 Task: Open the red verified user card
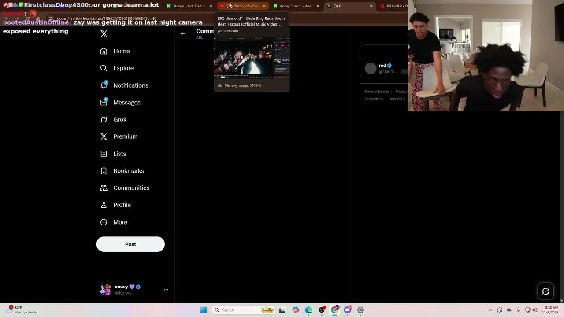pyautogui.click(x=385, y=68)
